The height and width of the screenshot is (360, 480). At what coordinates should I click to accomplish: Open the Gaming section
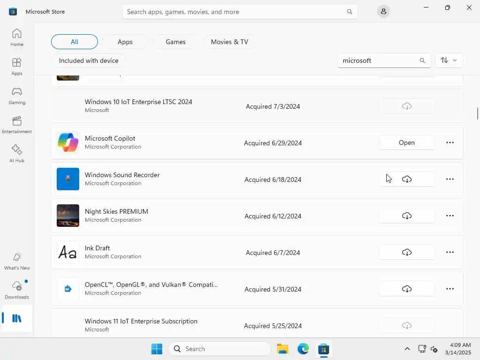click(17, 96)
